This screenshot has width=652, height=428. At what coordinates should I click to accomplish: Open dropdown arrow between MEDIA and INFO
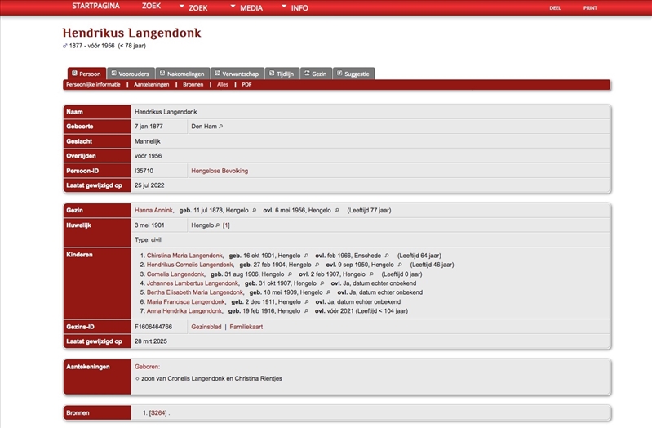[x=284, y=7]
